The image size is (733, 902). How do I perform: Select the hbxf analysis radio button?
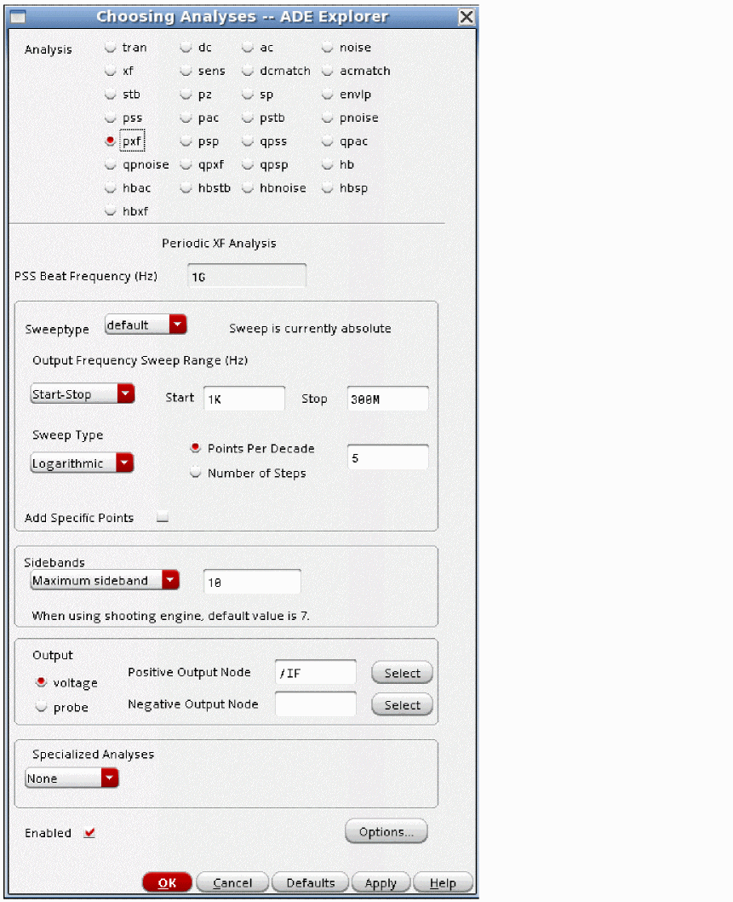point(111,211)
